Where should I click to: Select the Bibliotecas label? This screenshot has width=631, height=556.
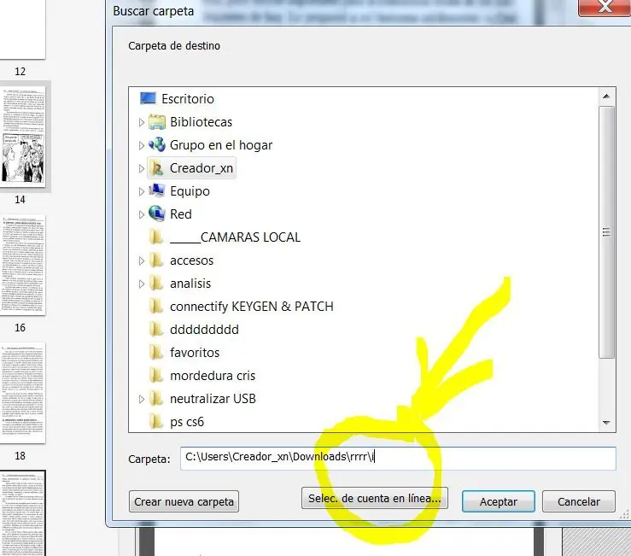pos(201,122)
